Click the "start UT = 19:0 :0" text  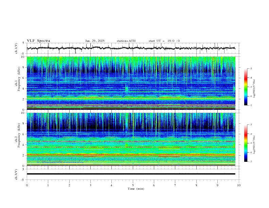164,41
